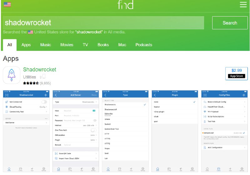Toggle password visibility eye icon
Screen dimensions: 250x175
point(95,120)
